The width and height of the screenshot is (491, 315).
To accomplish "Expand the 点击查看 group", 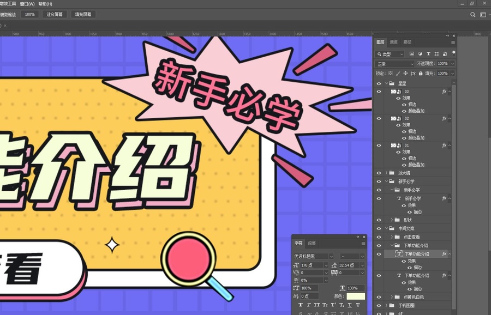I will click(x=392, y=237).
